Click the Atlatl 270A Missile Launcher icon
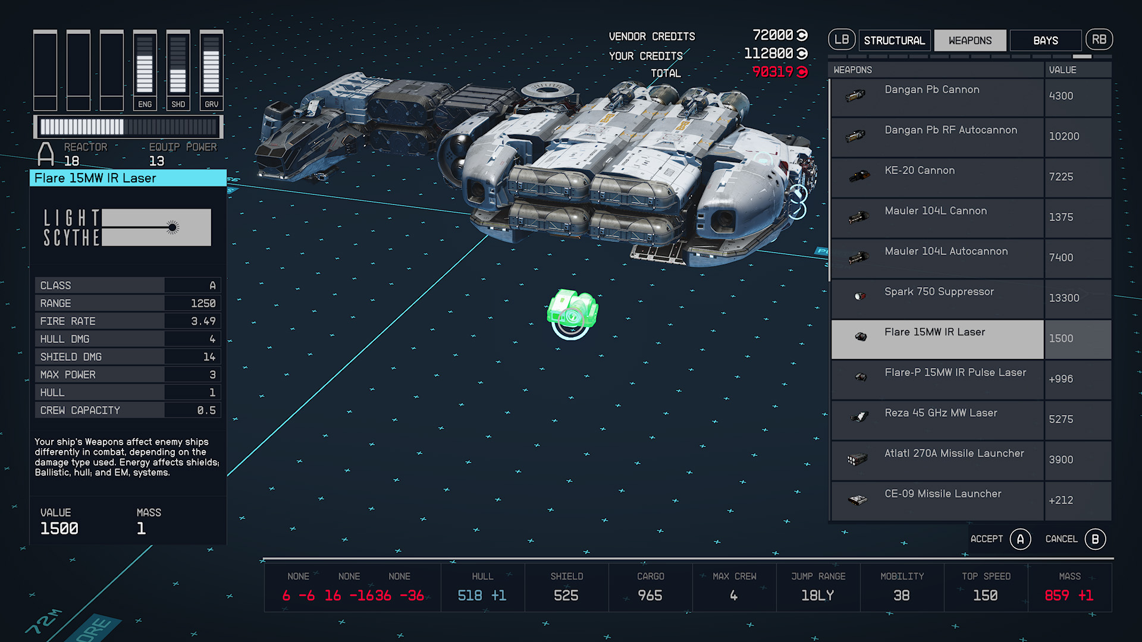Viewport: 1142px width, 642px height. [857, 460]
